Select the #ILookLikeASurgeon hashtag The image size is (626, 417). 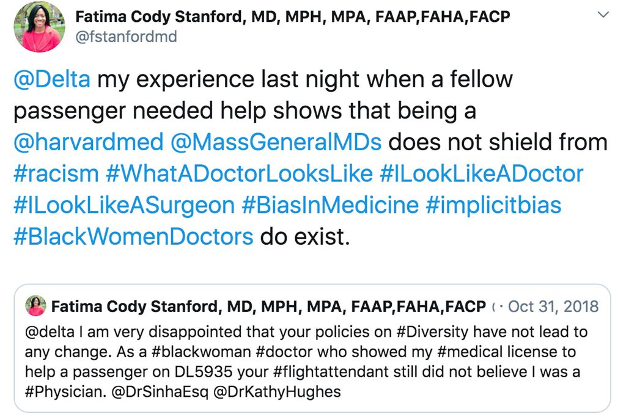123,205
